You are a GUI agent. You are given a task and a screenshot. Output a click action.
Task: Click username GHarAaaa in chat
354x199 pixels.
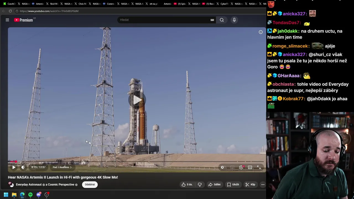coord(289,76)
